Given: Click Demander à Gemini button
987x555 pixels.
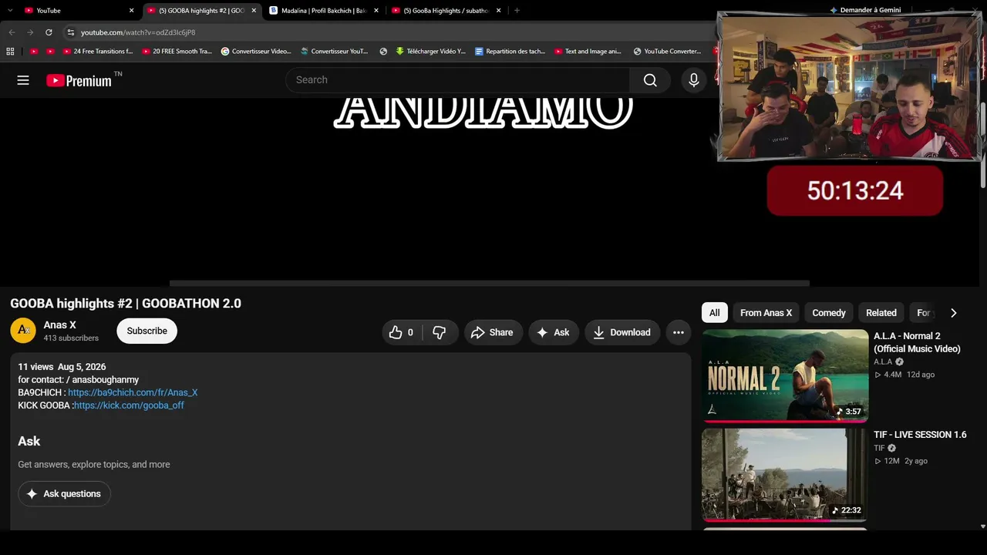Looking at the screenshot, I should (x=865, y=10).
